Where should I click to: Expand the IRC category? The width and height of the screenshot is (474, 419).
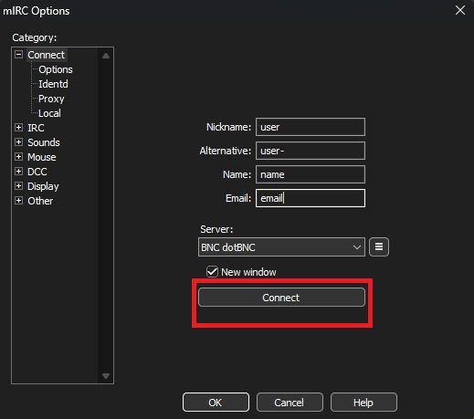(x=18, y=128)
